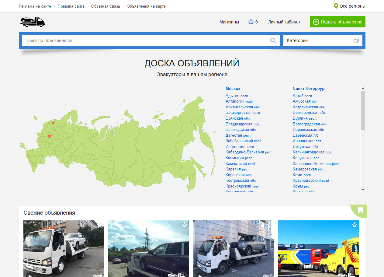Viewport: 384px width, 277px height.
Task: Click Подать объявление button
Action: tap(337, 22)
